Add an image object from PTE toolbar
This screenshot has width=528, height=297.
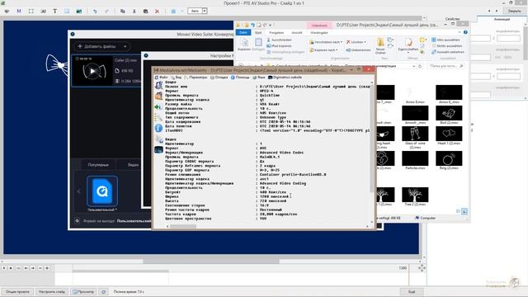coord(79,11)
